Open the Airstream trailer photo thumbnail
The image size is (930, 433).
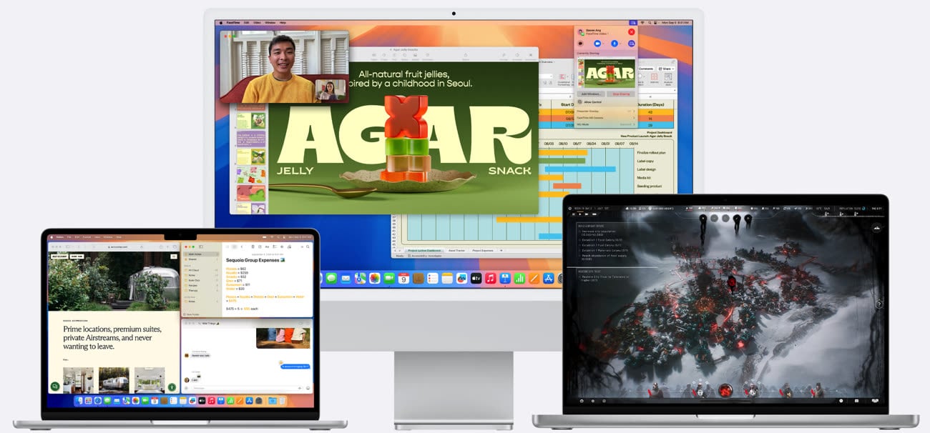(x=114, y=379)
